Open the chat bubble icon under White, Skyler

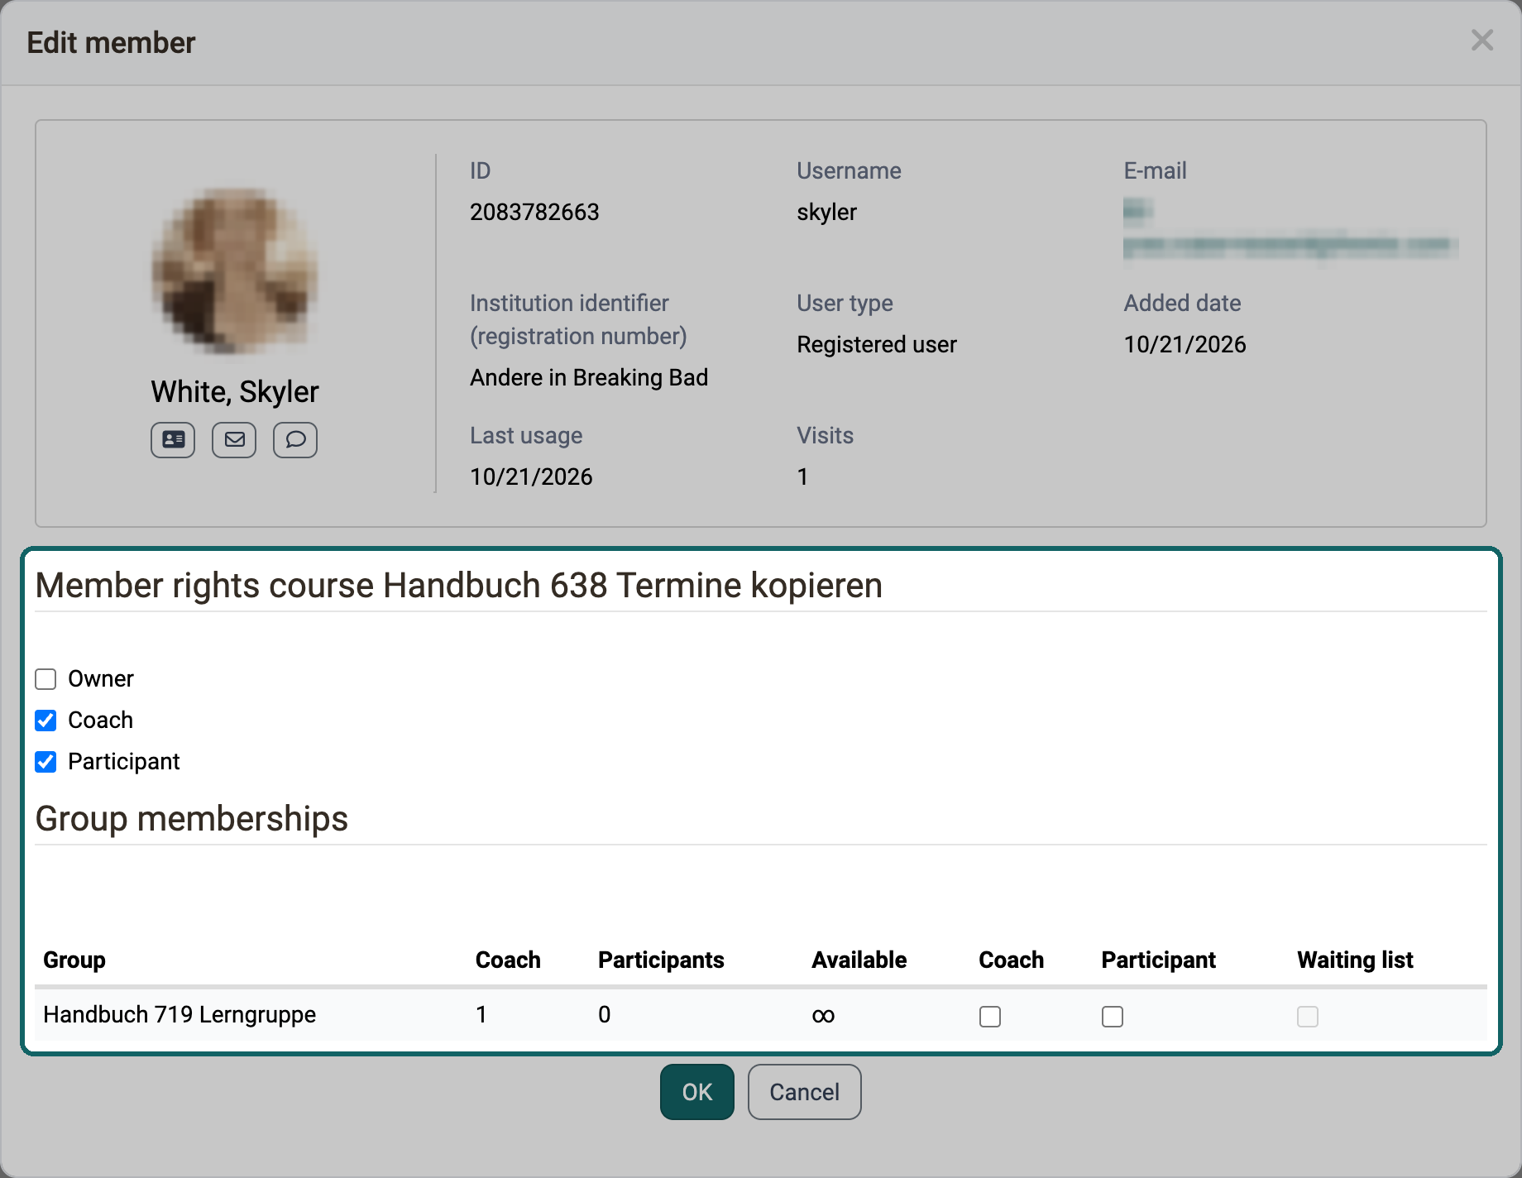(x=295, y=439)
